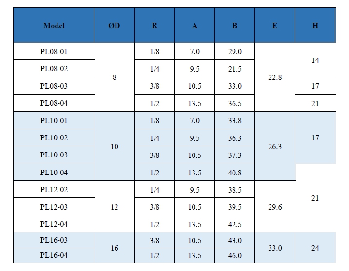This screenshot has height=271, width=349.
Task: Select the E column header cell
Action: coord(275,26)
